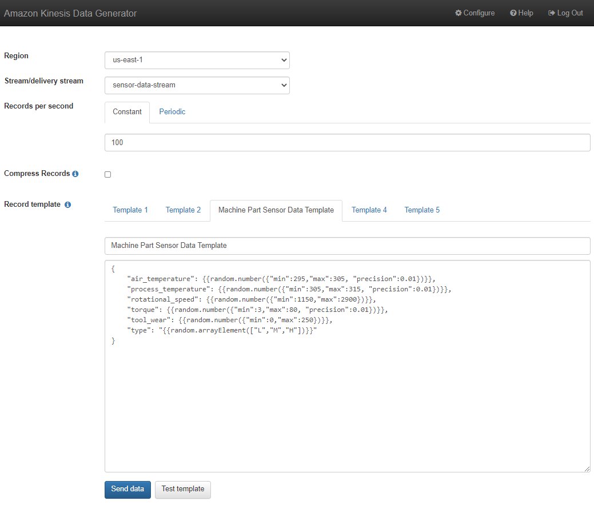The image size is (594, 505).
Task: Click the "tool_wear" line in the template
Action: pyautogui.click(x=230, y=320)
